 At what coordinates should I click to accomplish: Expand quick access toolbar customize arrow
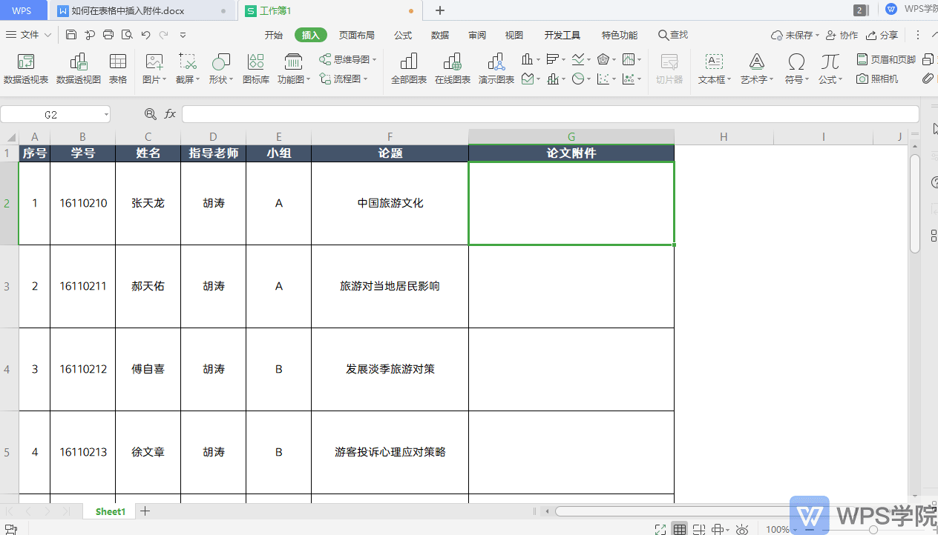[183, 35]
